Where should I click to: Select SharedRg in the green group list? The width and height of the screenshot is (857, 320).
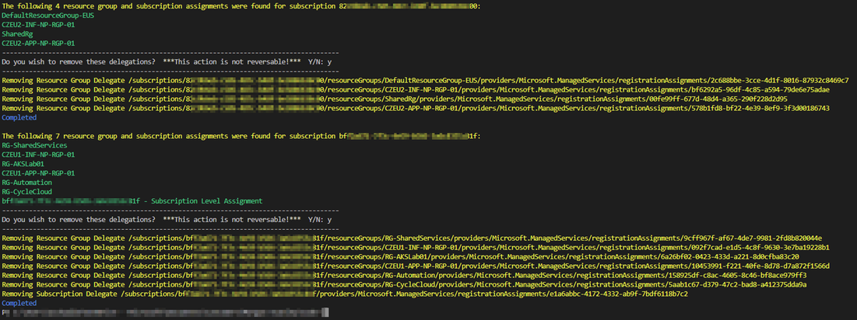(17, 34)
